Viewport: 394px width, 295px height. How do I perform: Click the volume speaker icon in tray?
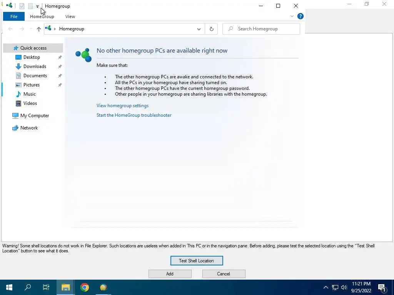click(344, 287)
